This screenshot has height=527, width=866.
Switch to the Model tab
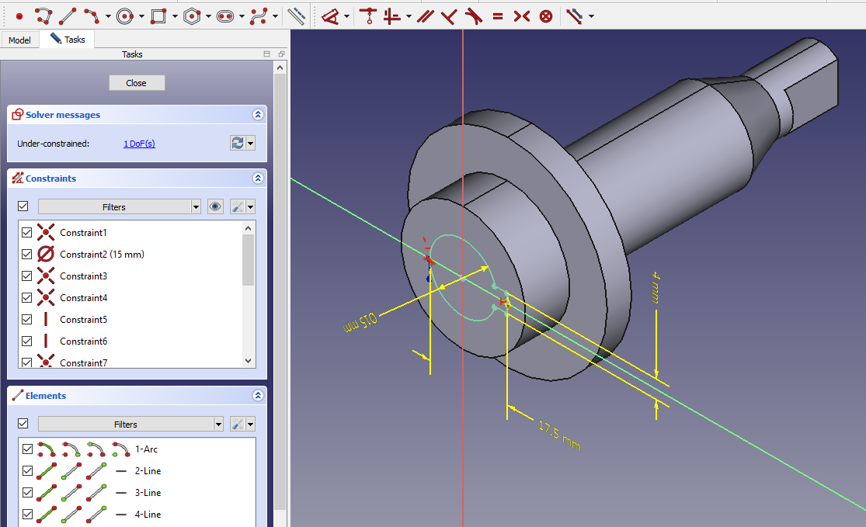click(x=19, y=40)
